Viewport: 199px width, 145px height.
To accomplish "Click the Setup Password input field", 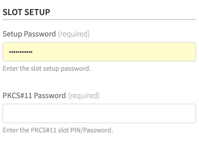I will click(99, 52).
